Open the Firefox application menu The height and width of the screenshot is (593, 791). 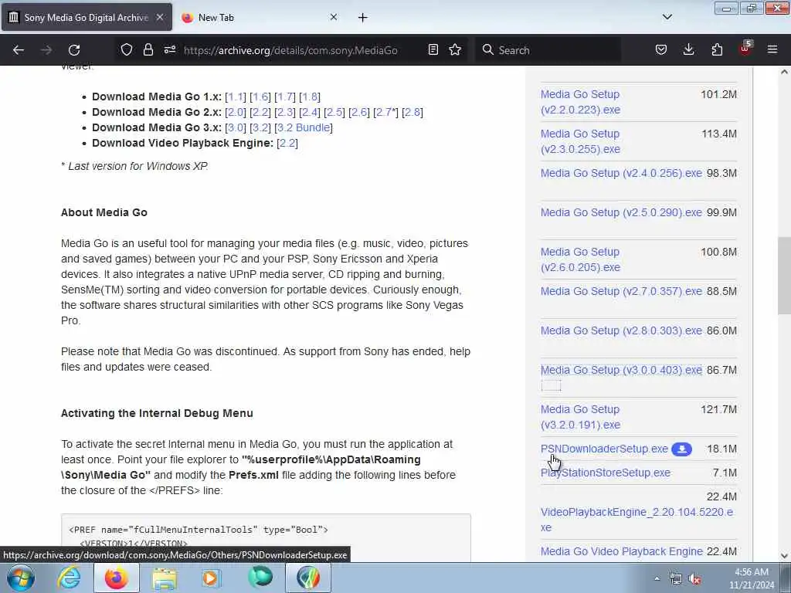pos(772,49)
